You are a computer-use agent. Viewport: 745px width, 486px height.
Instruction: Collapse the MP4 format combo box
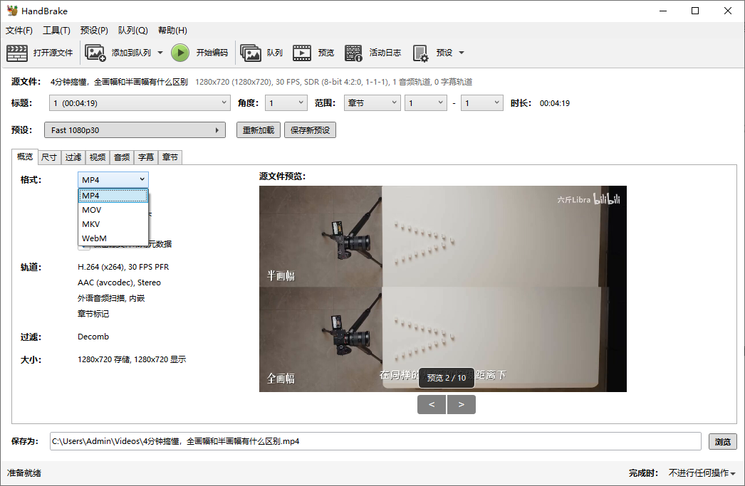pos(113,180)
